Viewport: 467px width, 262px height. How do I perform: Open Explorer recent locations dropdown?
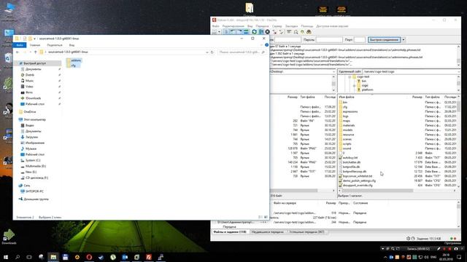point(30,52)
